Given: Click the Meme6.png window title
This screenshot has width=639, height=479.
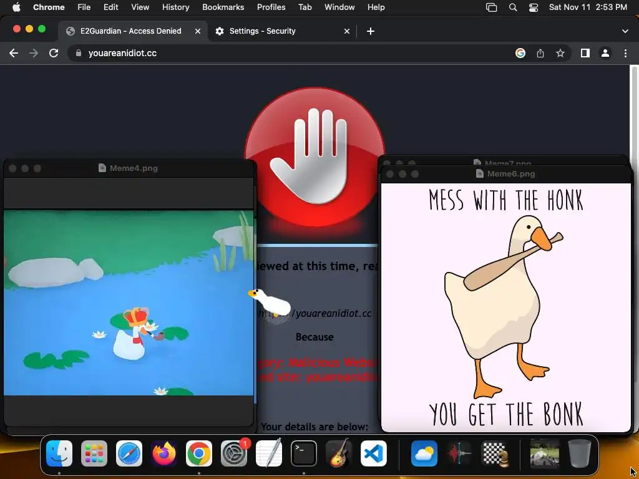Looking at the screenshot, I should tap(511, 174).
